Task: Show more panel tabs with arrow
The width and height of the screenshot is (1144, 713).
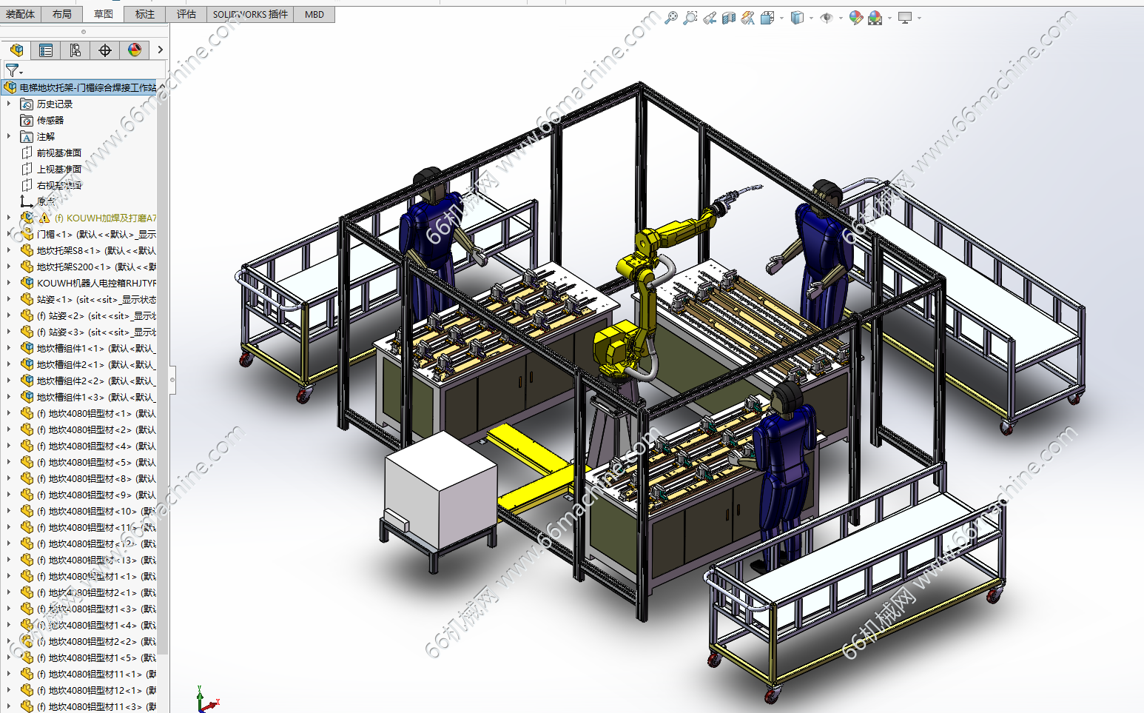Action: tap(160, 50)
